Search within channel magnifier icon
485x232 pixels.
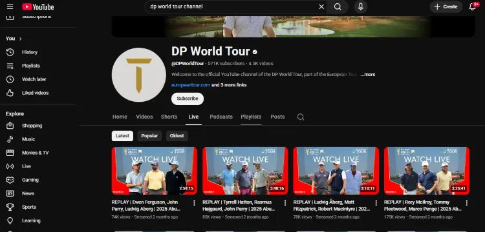coord(301,117)
